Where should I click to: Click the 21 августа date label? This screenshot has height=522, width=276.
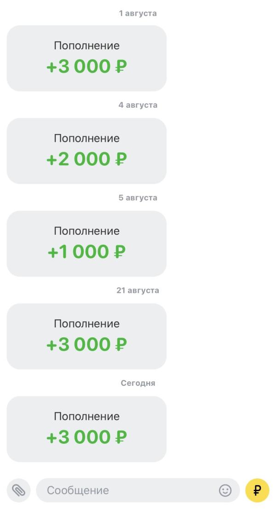(138, 290)
